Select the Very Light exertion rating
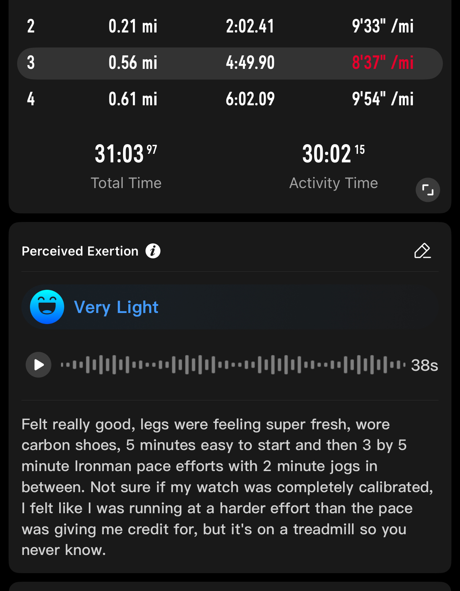The width and height of the screenshot is (460, 591). coord(116,307)
